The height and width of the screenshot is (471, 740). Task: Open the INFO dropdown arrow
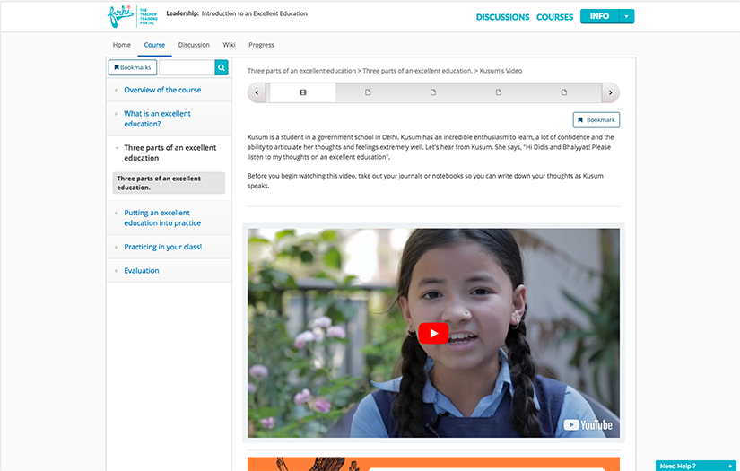(626, 16)
